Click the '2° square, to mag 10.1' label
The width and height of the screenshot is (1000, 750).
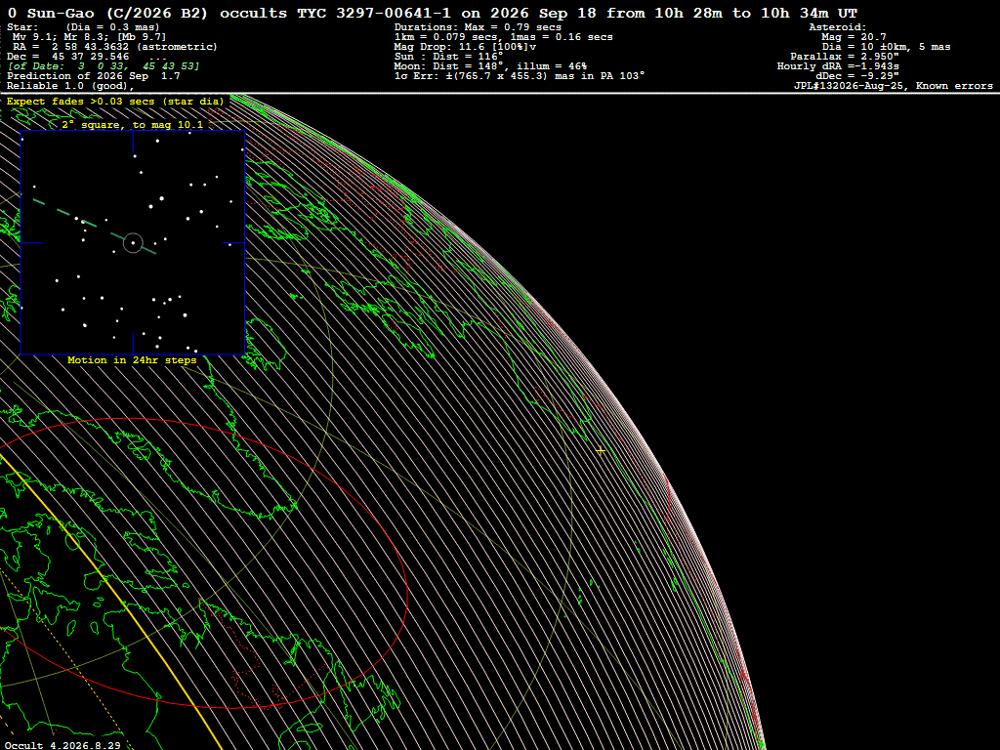coord(133,124)
